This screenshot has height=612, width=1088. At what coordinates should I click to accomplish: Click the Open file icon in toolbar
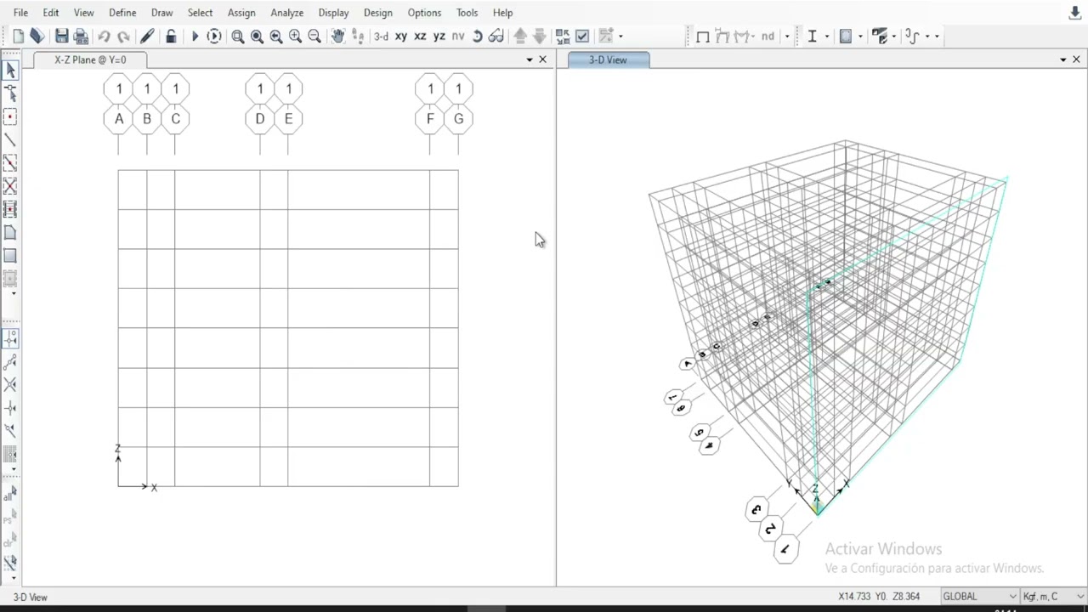click(37, 36)
